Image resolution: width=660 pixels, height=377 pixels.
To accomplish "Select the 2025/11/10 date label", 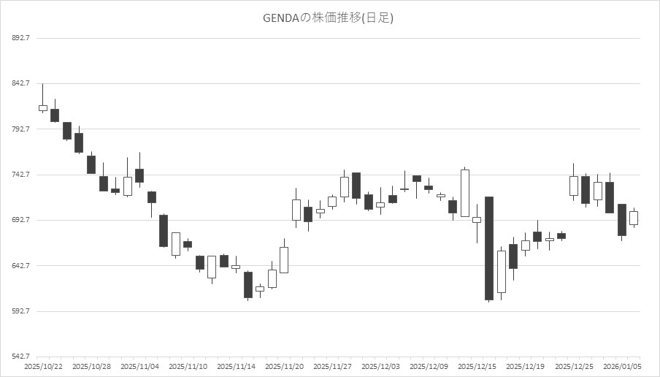I will click(x=188, y=366).
